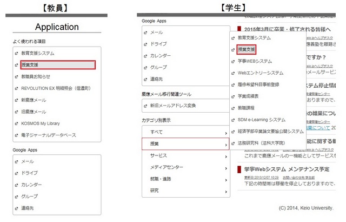Image resolution: width=346 pixels, height=222 pixels.
Task: Expand the すべて category chevron
Action: tap(225, 132)
